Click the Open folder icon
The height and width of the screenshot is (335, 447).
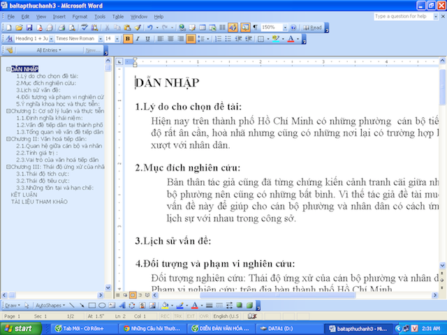[x=19, y=28]
